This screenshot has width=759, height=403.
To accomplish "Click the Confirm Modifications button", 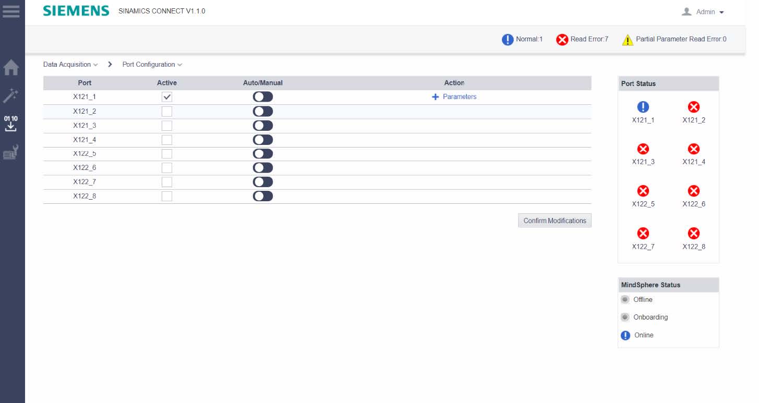I will click(555, 221).
